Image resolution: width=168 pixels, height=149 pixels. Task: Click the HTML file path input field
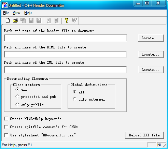pos(66,54)
